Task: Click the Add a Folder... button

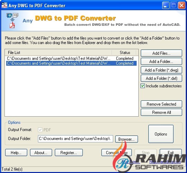Action: (x=161, y=62)
